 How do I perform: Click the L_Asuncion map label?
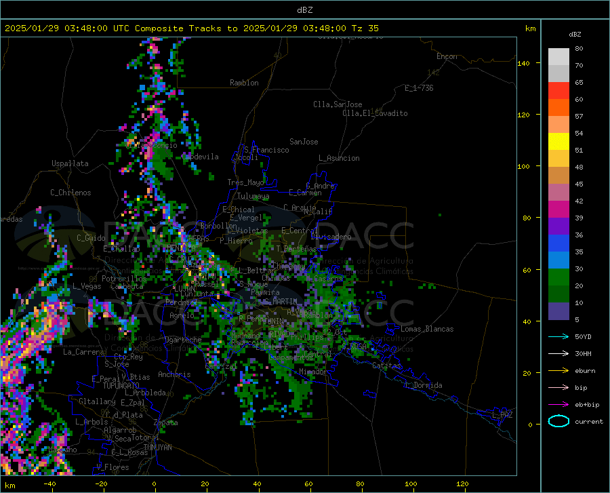[339, 158]
